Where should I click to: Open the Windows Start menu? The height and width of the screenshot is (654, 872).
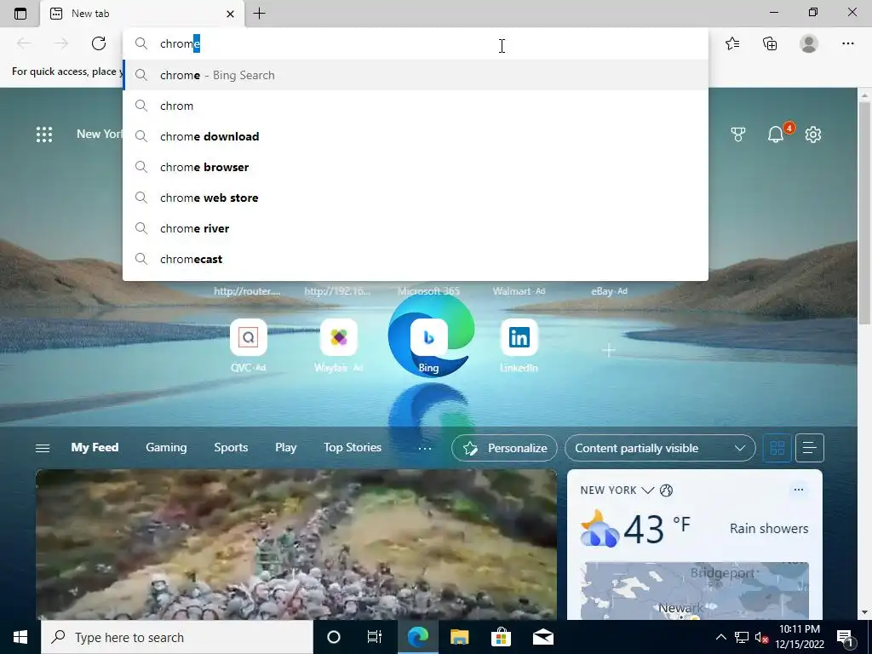pyautogui.click(x=20, y=637)
